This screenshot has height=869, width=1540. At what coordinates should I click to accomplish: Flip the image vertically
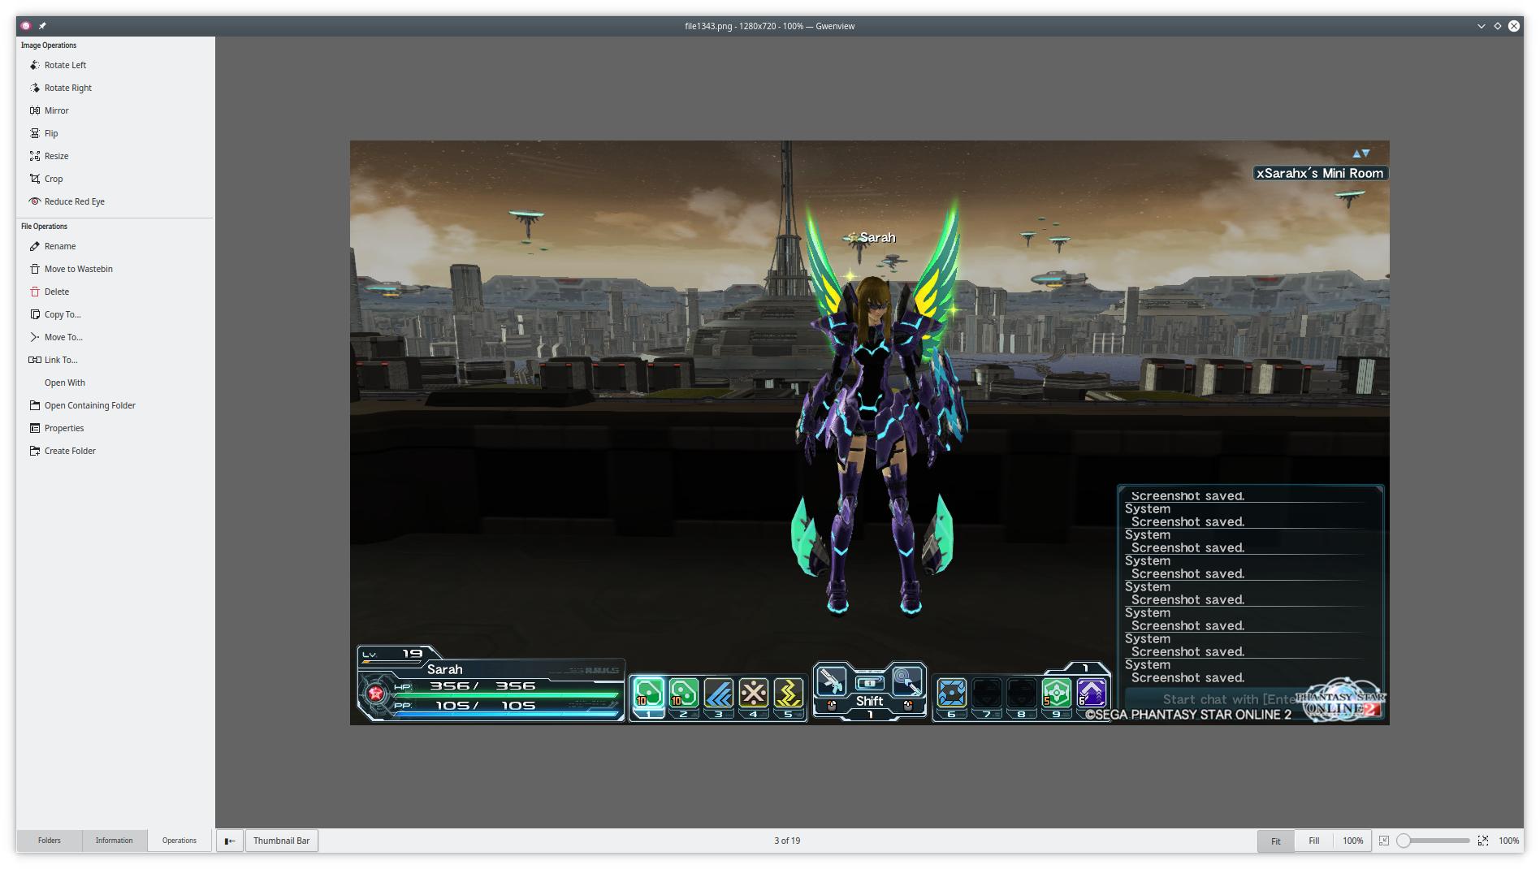point(50,133)
